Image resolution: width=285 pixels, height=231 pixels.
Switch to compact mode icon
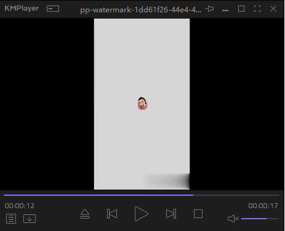[x=53, y=9]
